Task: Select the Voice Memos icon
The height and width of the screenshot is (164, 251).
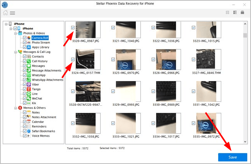Action: pos(29,136)
